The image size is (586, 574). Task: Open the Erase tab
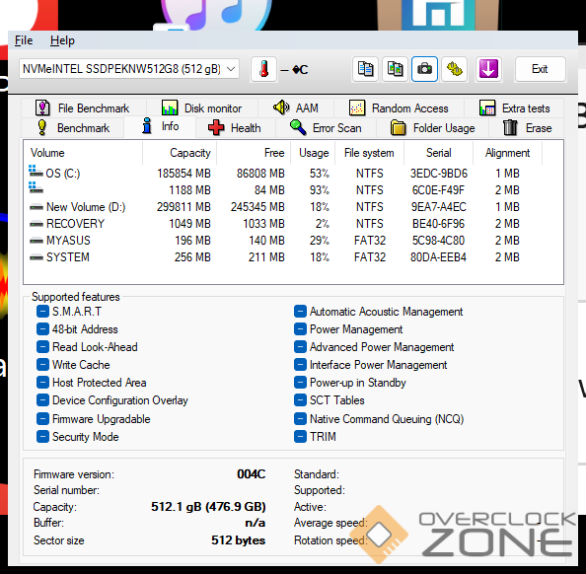[528, 128]
